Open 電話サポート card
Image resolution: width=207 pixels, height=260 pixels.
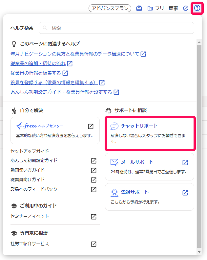click(x=149, y=197)
